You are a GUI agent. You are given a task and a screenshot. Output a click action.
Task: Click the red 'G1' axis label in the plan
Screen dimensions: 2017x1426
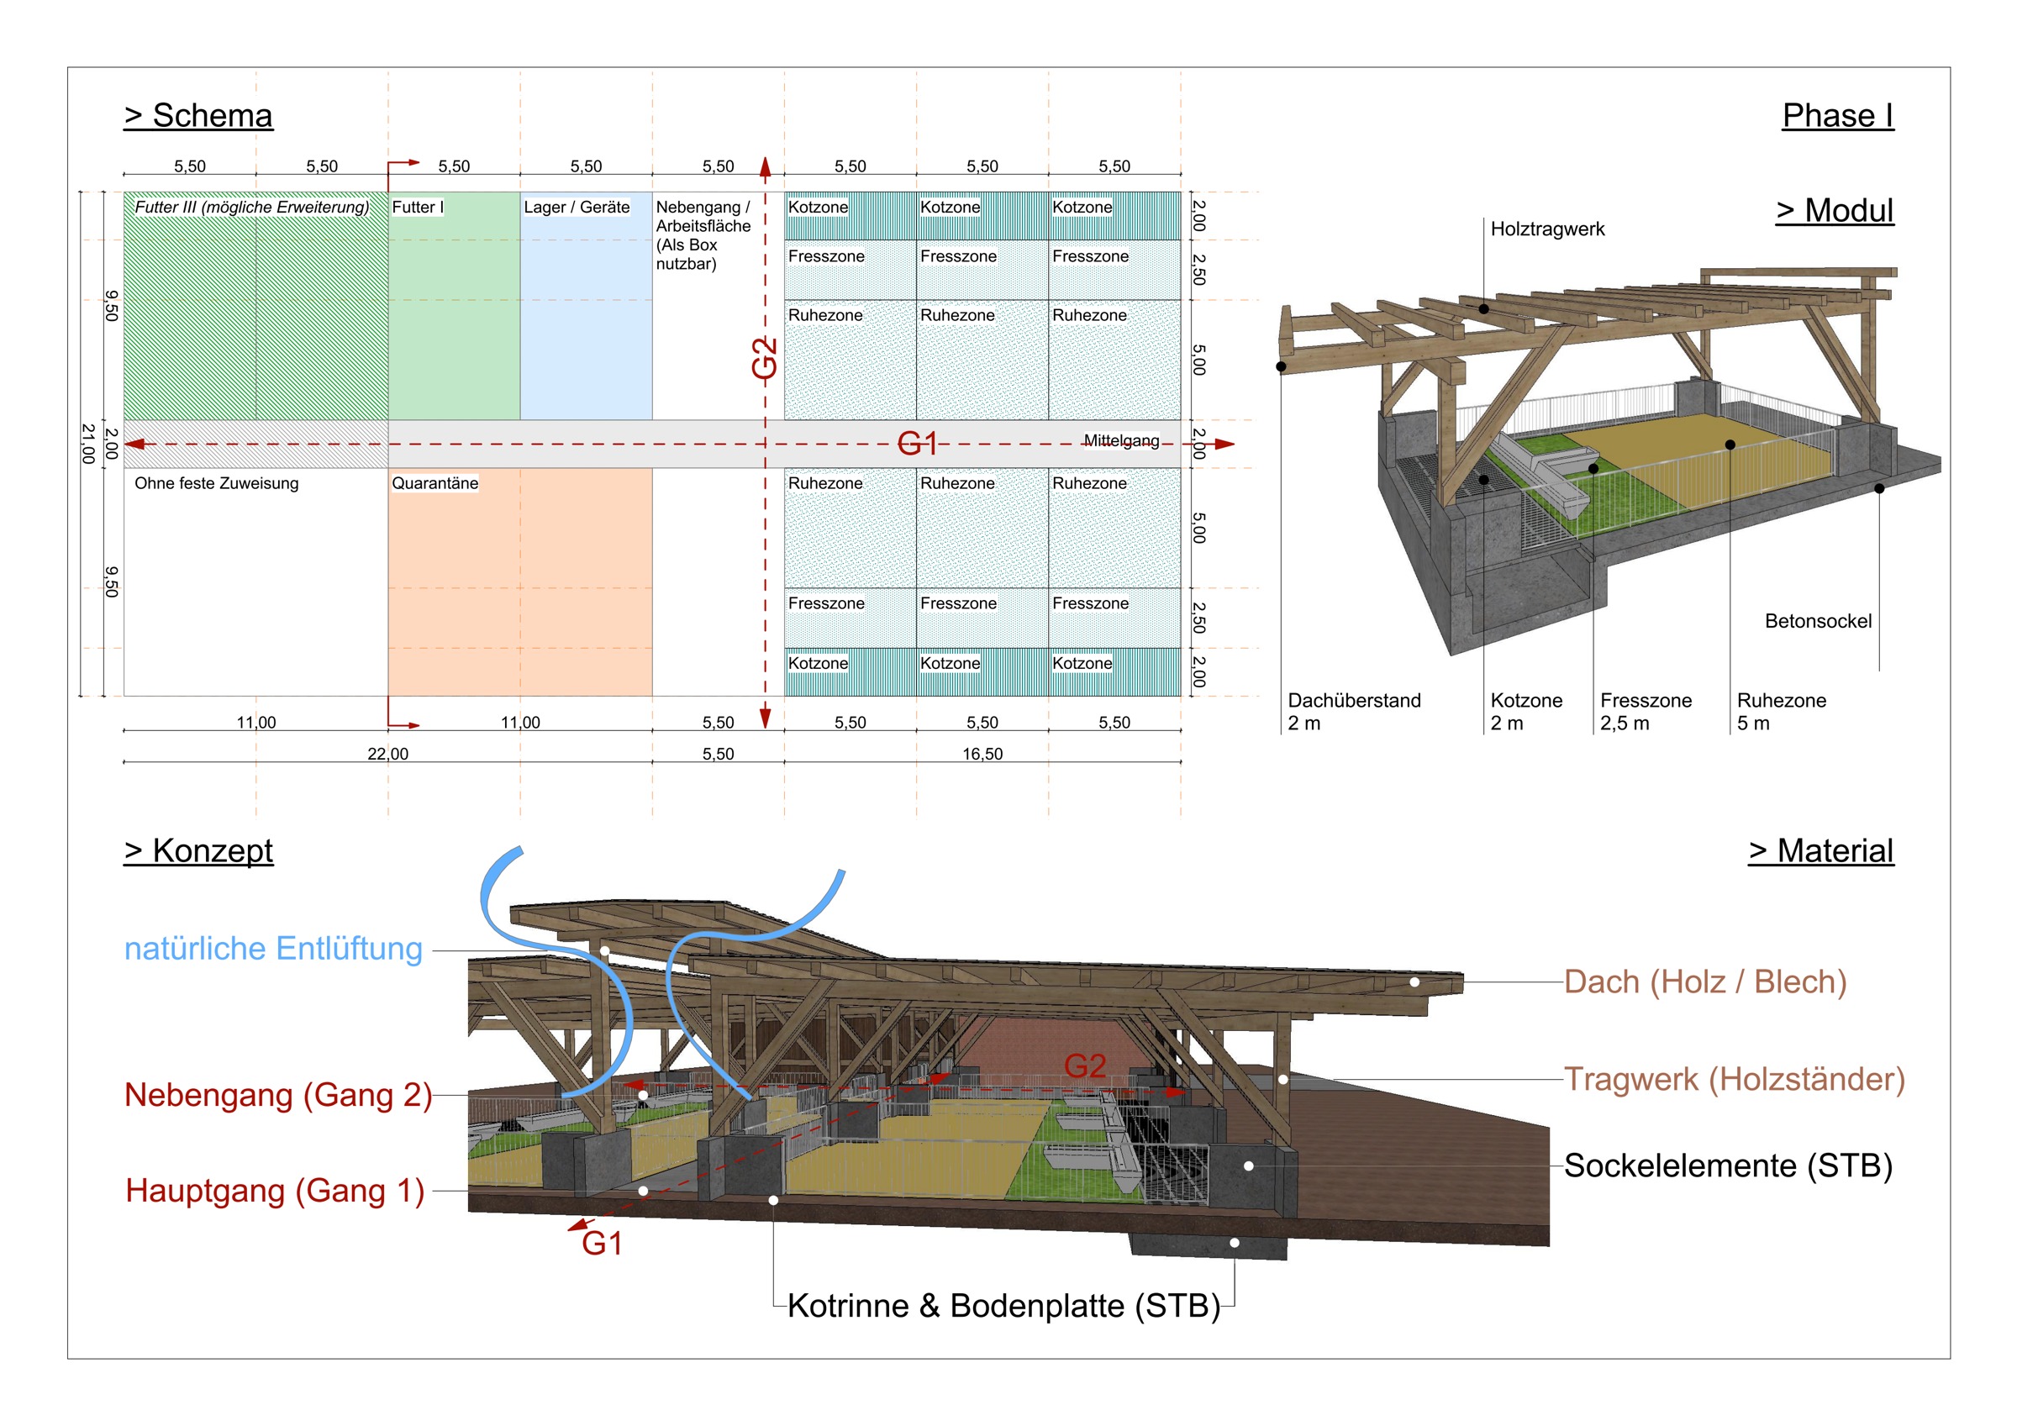click(x=917, y=444)
